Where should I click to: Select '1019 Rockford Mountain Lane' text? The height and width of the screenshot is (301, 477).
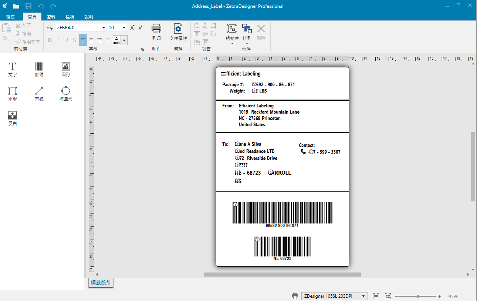(x=269, y=112)
